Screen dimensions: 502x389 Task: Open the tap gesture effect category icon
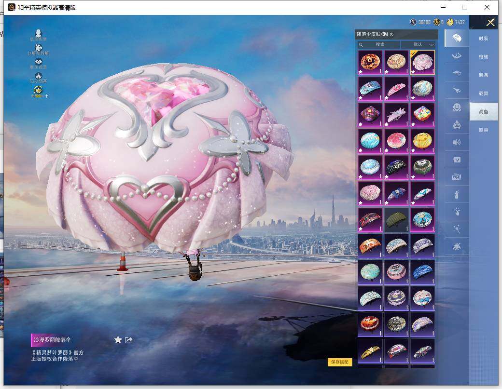pos(457,211)
